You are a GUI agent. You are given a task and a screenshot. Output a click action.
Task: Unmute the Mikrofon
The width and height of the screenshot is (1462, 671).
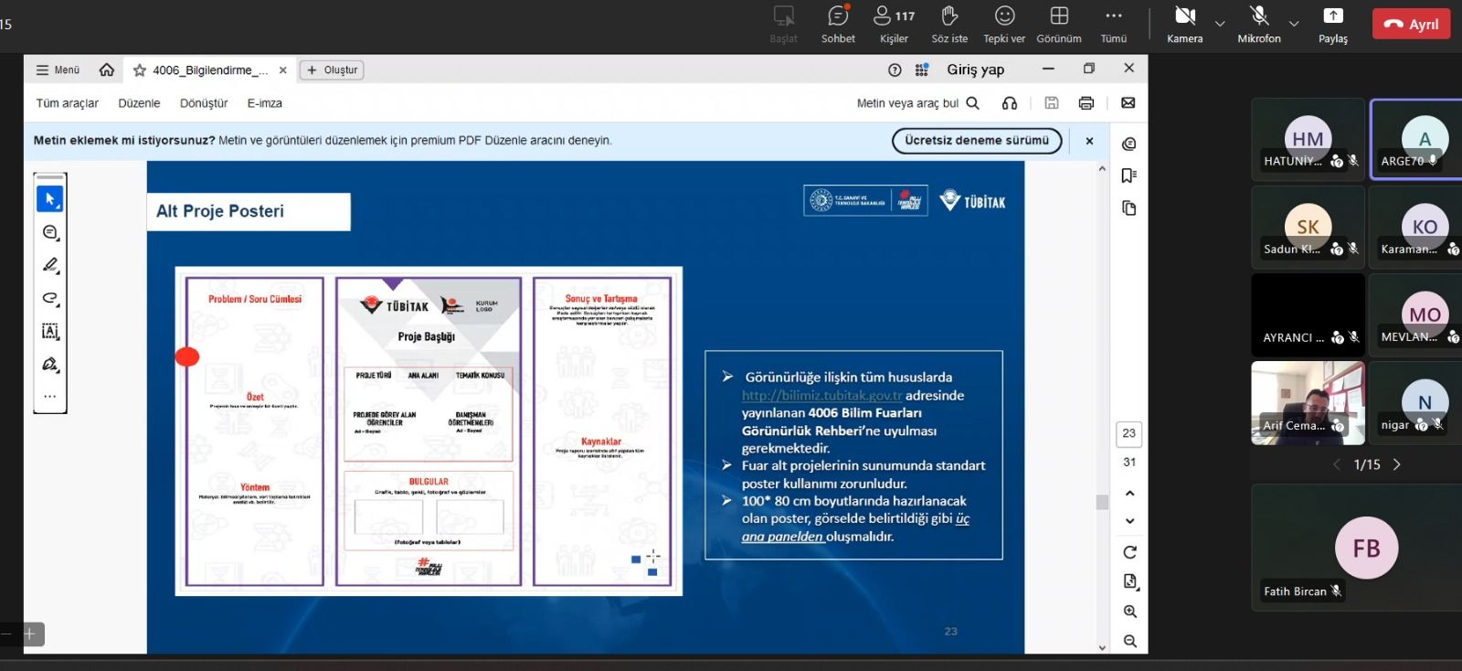click(x=1259, y=25)
